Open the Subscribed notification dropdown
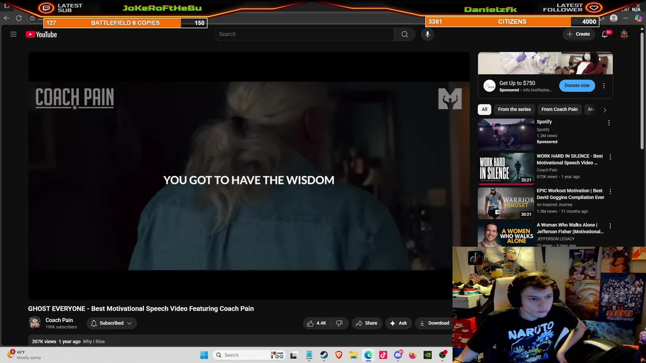The height and width of the screenshot is (363, 646). point(111,323)
